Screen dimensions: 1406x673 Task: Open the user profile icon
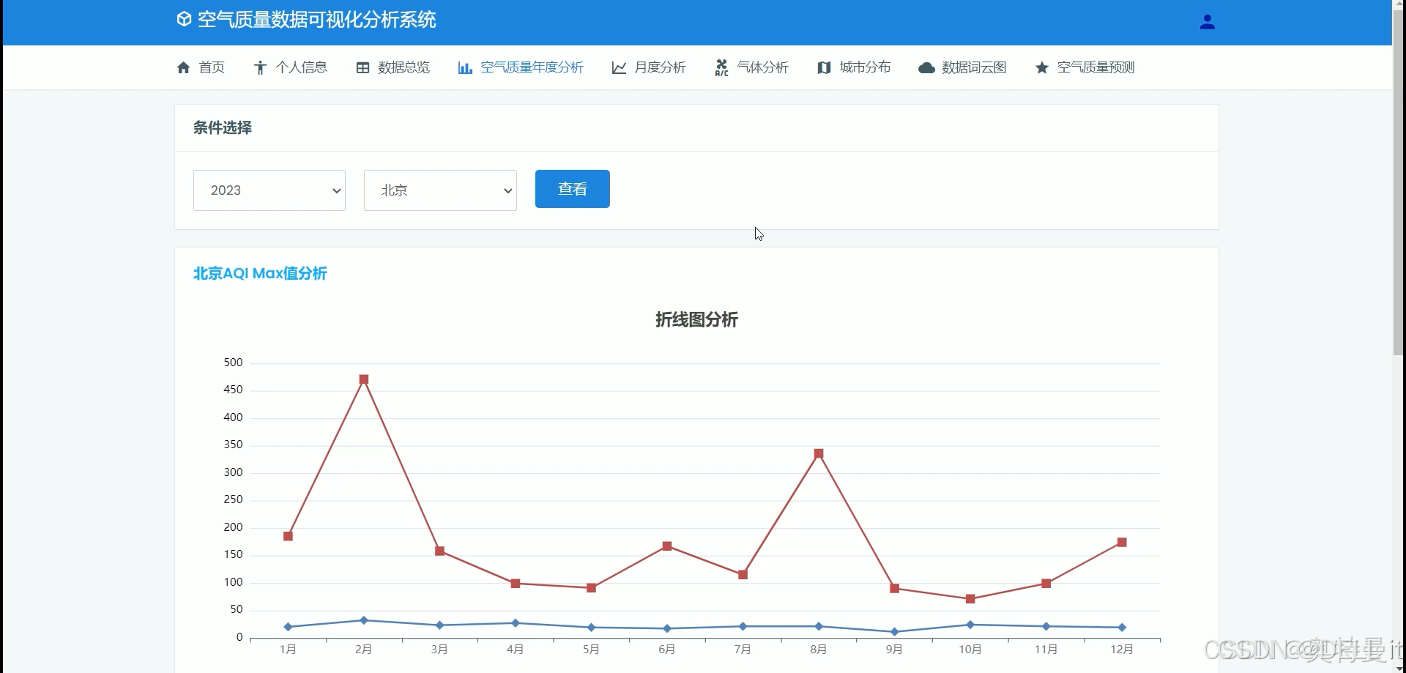click(x=1208, y=22)
